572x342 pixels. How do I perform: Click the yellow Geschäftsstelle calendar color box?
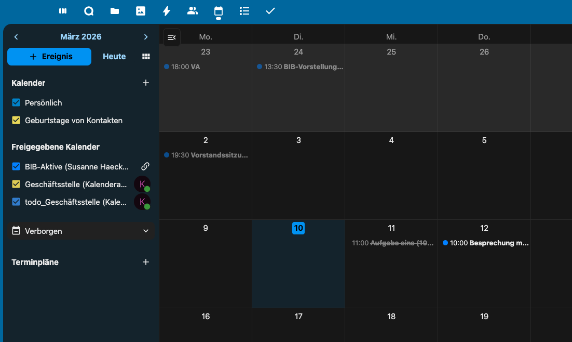[x=16, y=184]
